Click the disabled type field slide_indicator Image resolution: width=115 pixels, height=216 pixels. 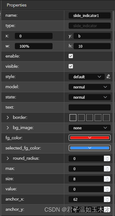[90, 26]
